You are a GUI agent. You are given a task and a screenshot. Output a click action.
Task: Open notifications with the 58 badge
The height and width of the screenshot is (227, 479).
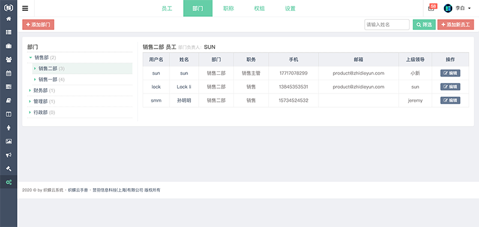432,8
